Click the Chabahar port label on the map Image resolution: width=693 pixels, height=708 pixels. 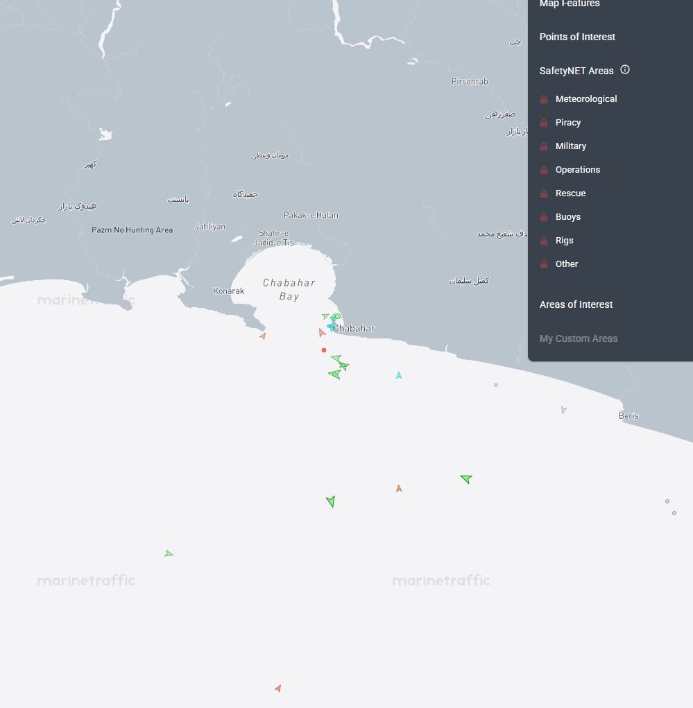[354, 329]
